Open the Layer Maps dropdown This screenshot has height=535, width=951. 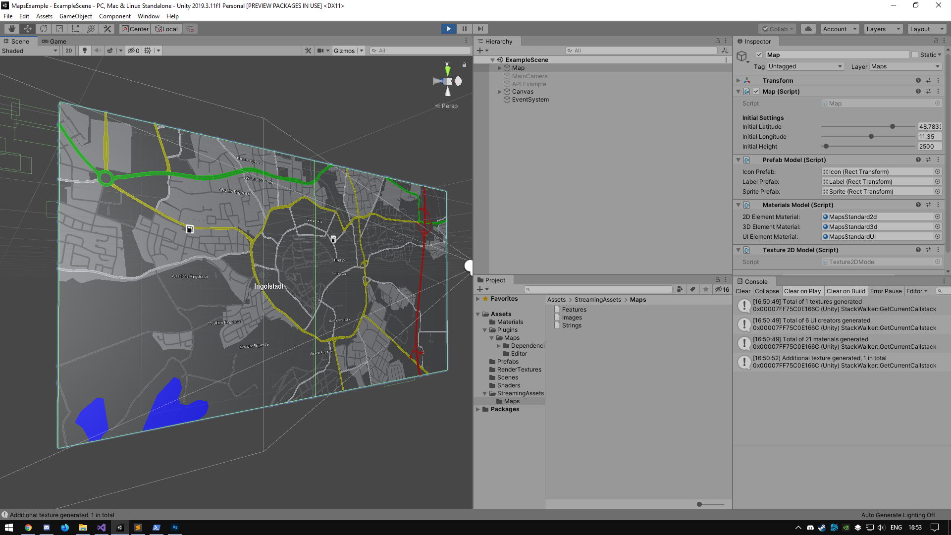pos(905,66)
